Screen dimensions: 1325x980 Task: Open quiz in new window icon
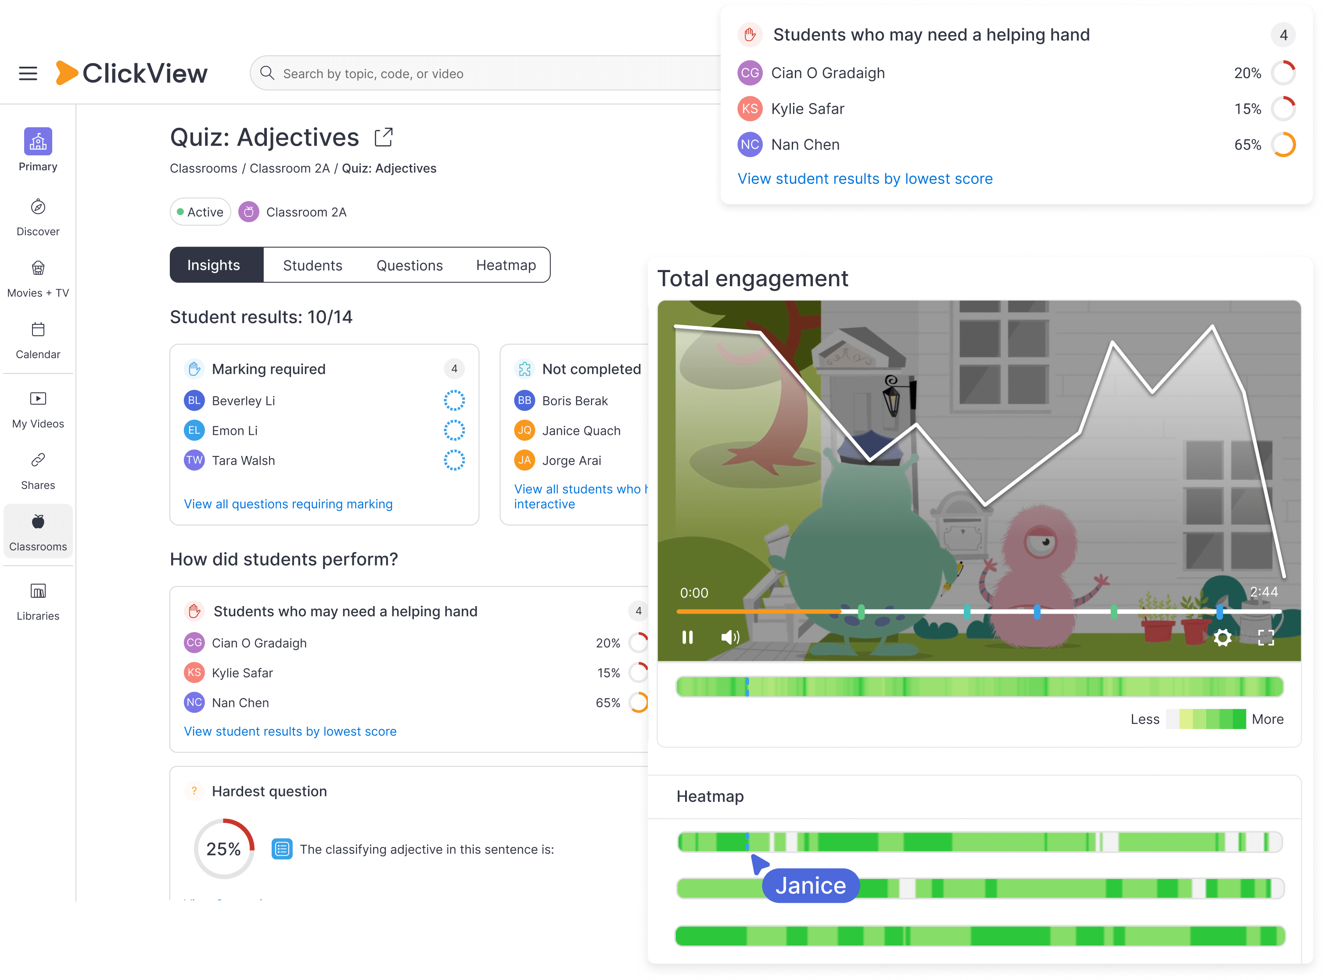(384, 137)
